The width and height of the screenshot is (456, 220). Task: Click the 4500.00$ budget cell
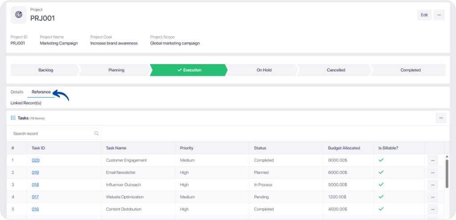click(x=338, y=209)
